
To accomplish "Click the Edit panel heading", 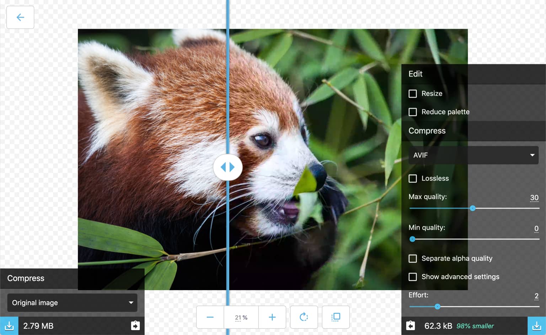I will pyautogui.click(x=415, y=74).
